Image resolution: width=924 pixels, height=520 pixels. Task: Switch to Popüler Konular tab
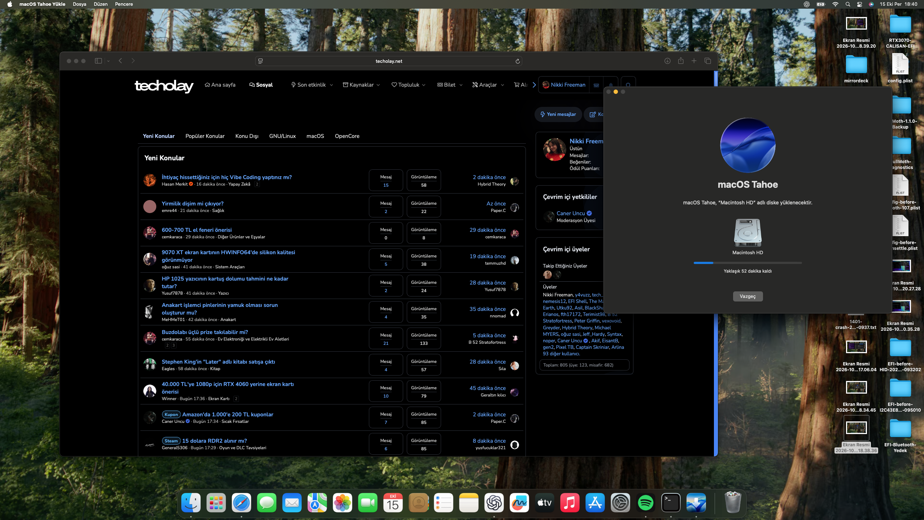pyautogui.click(x=205, y=136)
